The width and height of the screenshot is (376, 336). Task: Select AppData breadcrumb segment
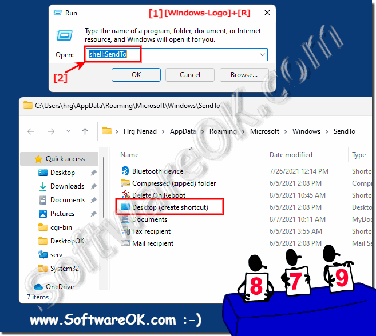pyautogui.click(x=183, y=131)
